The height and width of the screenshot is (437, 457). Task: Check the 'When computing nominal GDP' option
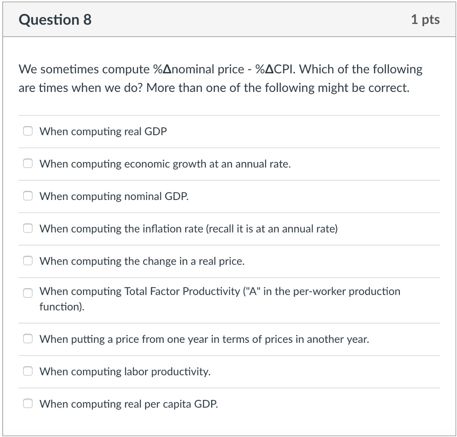point(28,196)
